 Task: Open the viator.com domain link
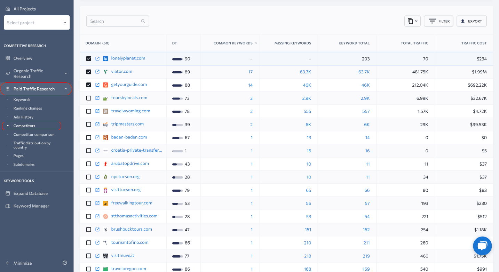(122, 71)
